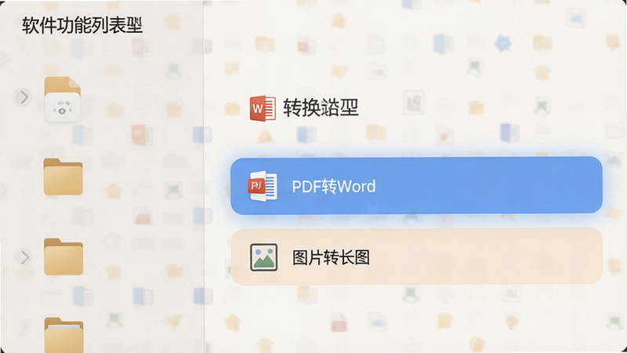Image resolution: width=627 pixels, height=353 pixels.
Task: Open the second sidebar folder icon
Action: (x=63, y=177)
